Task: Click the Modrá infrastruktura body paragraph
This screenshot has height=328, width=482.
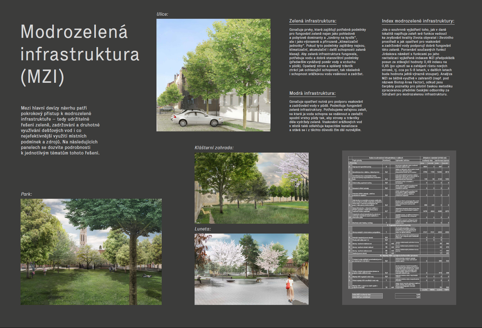Action: coord(328,116)
